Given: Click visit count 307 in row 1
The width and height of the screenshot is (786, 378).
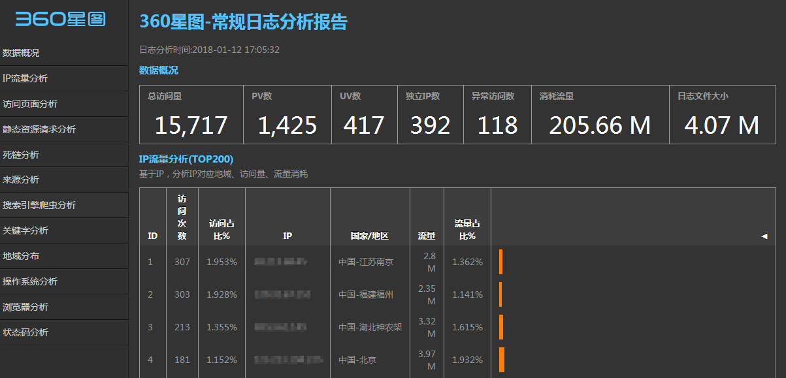Looking at the screenshot, I should point(182,262).
